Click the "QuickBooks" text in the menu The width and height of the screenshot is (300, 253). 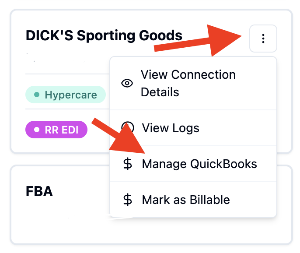[223, 164]
